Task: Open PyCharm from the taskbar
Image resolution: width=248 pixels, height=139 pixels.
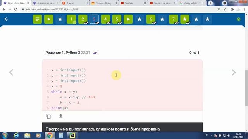Action: coord(72,136)
